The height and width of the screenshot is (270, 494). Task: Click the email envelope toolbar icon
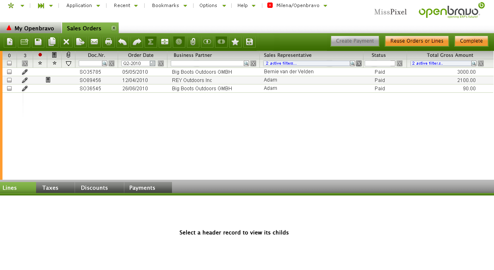94,41
